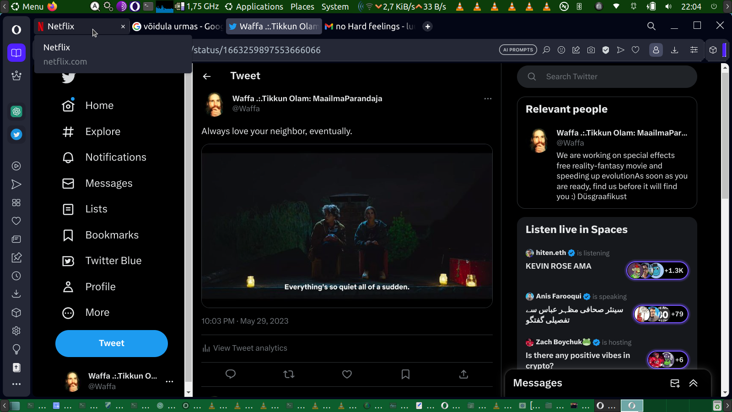Open a new tab with the plus button
The height and width of the screenshot is (412, 732).
point(427,27)
